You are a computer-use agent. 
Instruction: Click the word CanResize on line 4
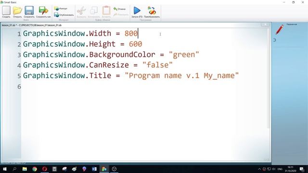pyautogui.click(x=109, y=65)
